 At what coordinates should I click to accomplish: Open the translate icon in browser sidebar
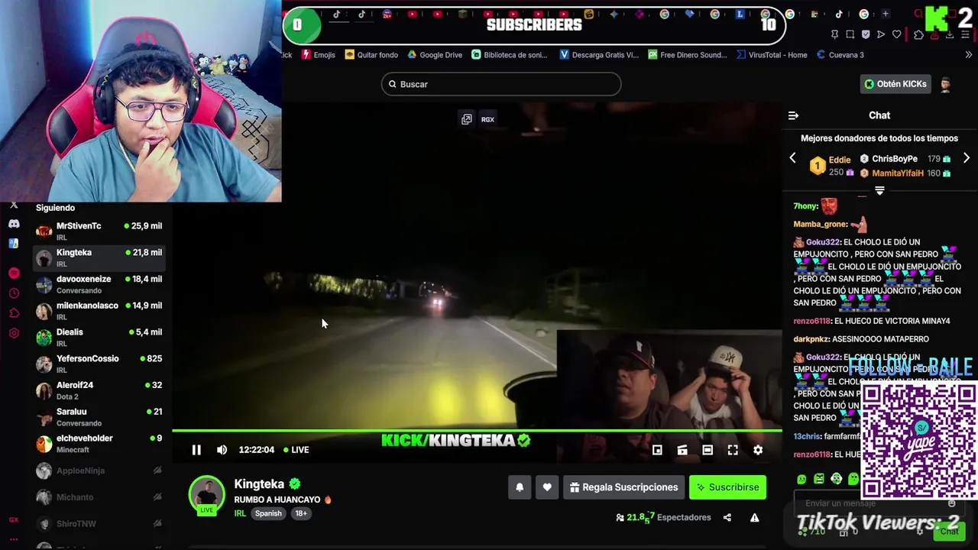14,243
